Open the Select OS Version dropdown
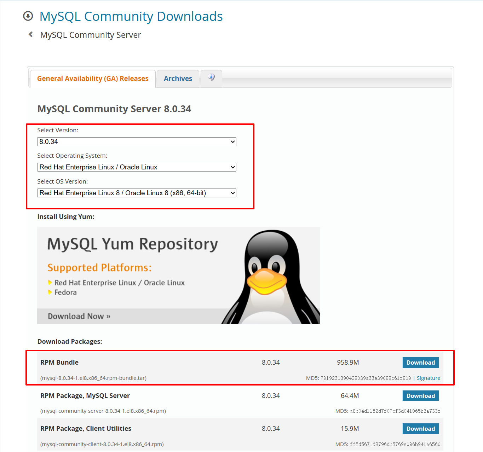 tap(137, 193)
